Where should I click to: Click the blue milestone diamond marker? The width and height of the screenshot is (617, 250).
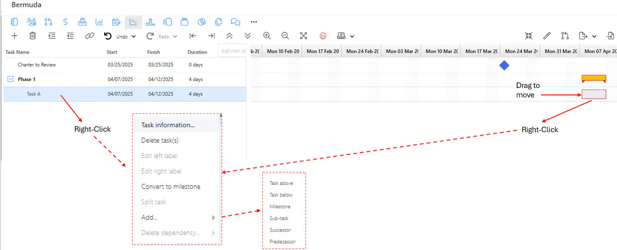(x=504, y=65)
